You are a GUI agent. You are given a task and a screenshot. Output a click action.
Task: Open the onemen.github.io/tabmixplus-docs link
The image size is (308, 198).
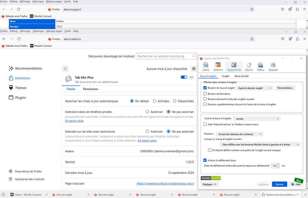click(x=165, y=184)
